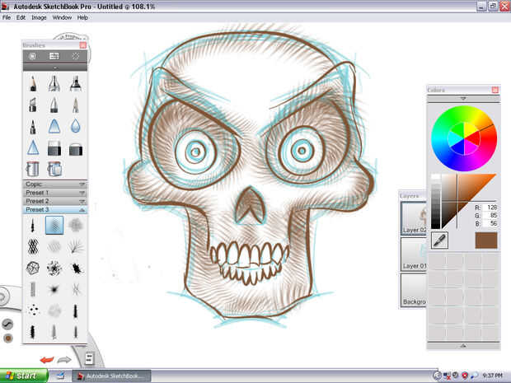This screenshot has height=383, width=511.
Task: Choose the scattered dots brush
Action: click(33, 310)
